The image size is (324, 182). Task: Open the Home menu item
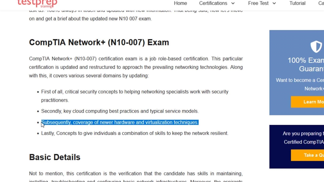180,3
